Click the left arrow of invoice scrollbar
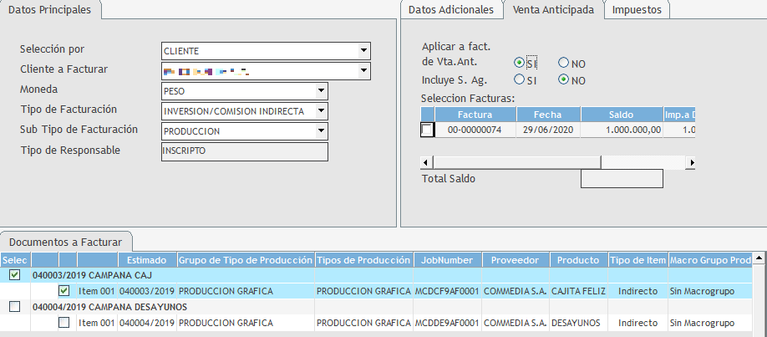Viewport: 767px width, 337px height. pyautogui.click(x=427, y=161)
